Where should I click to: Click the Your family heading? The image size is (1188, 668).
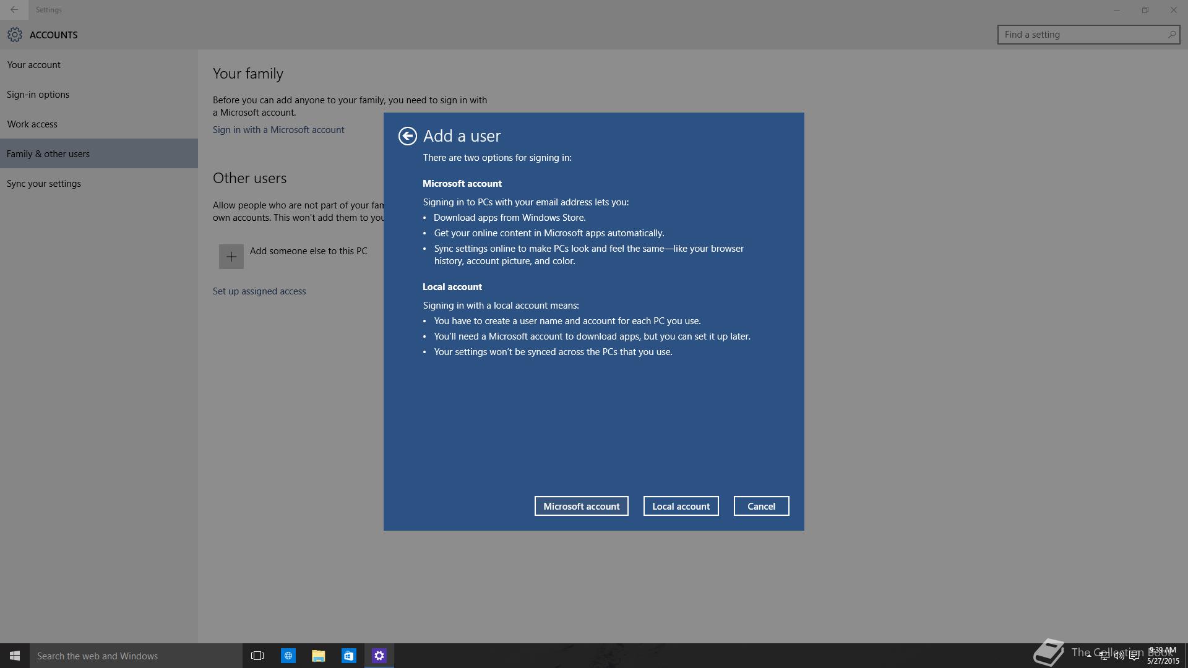pyautogui.click(x=248, y=74)
